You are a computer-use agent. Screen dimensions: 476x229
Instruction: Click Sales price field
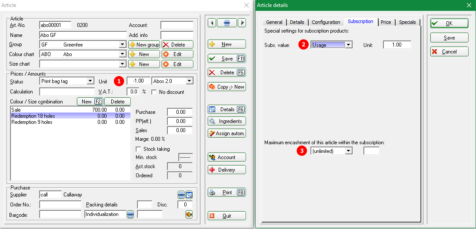180,130
